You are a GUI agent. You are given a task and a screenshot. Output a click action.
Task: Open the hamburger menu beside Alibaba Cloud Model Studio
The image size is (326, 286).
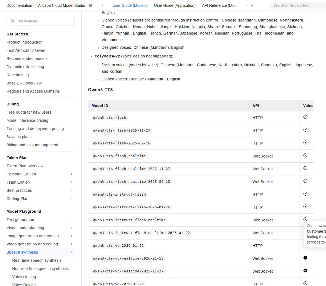[x=90, y=5]
